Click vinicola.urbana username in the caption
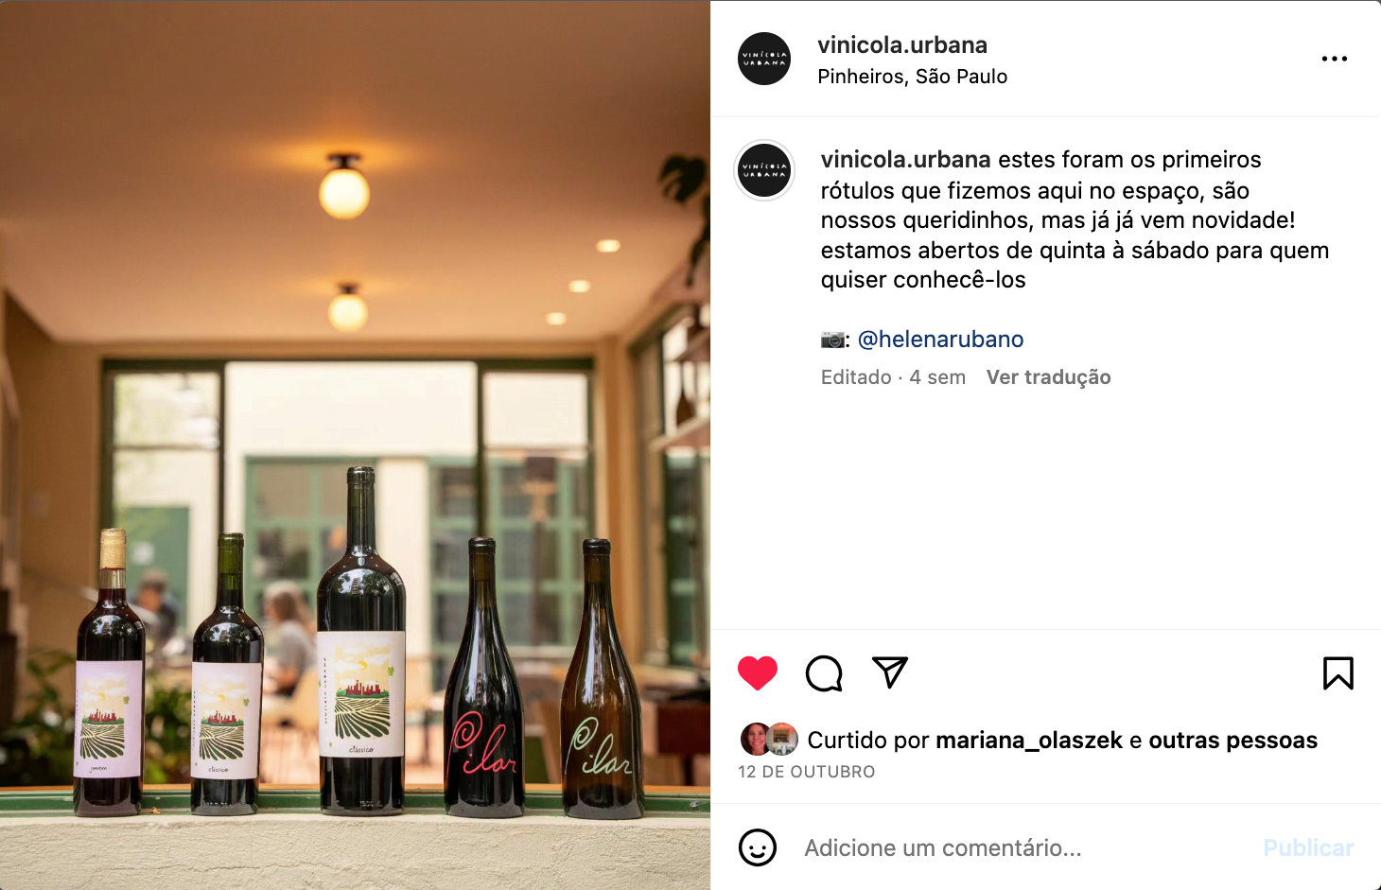The width and height of the screenshot is (1381, 890). click(x=905, y=160)
